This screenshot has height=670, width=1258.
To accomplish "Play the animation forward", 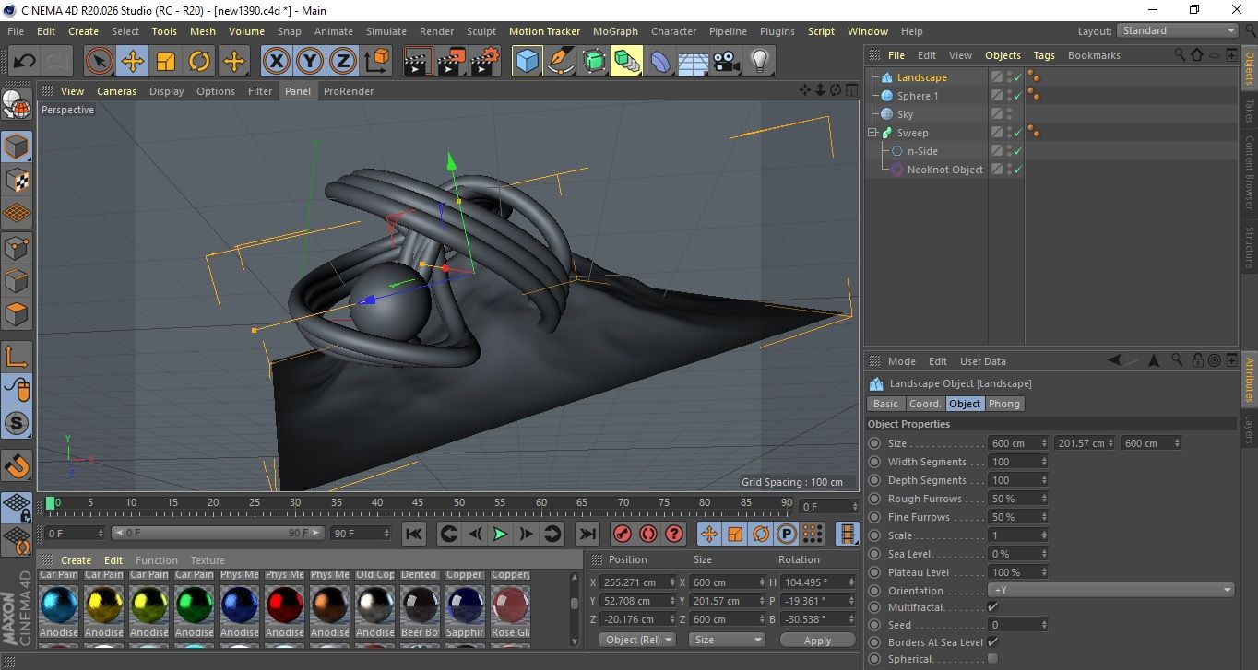I will (x=500, y=534).
